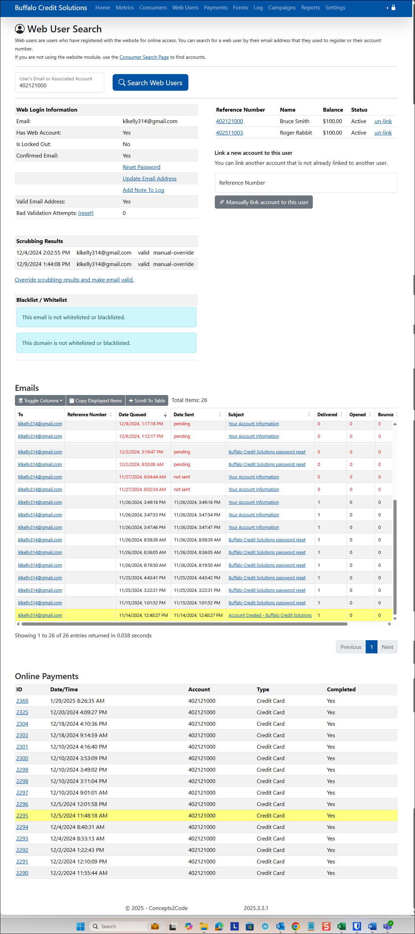
Task: Sort emails by Bounce column
Action: pos(386,414)
